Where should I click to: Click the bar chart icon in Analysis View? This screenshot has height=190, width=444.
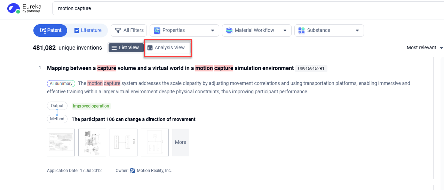point(150,48)
